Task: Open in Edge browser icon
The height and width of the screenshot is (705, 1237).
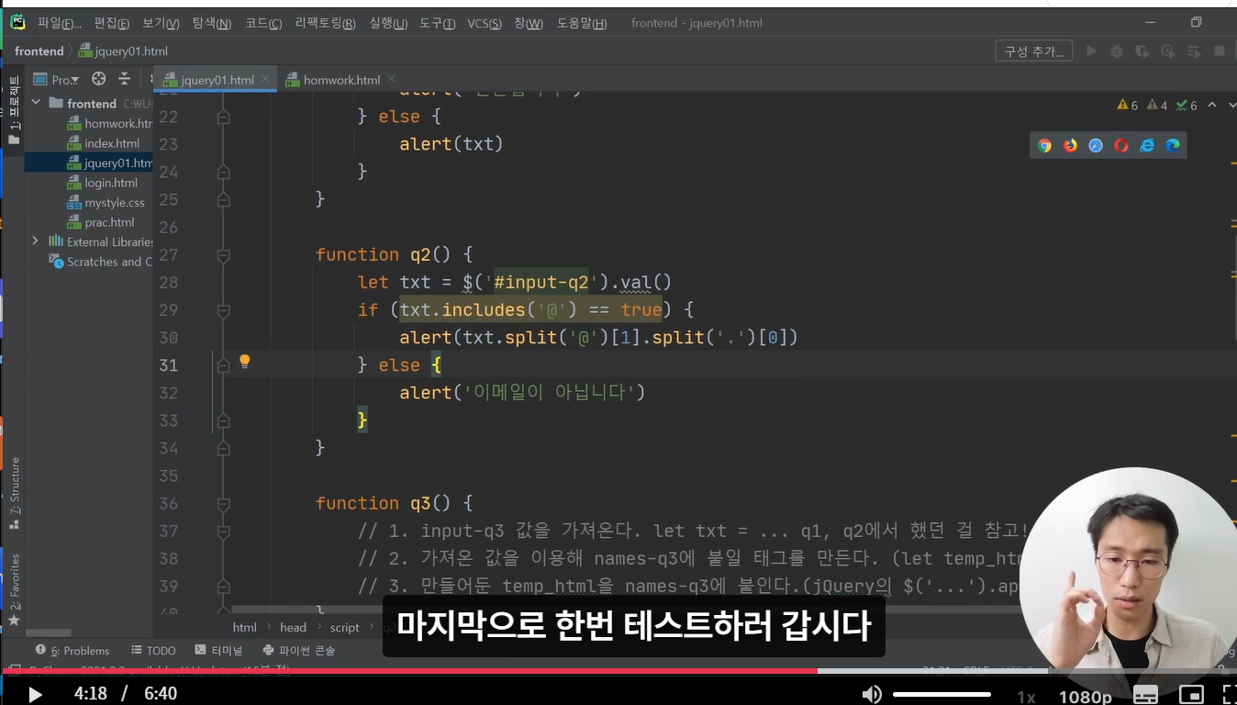Action: coord(1173,145)
